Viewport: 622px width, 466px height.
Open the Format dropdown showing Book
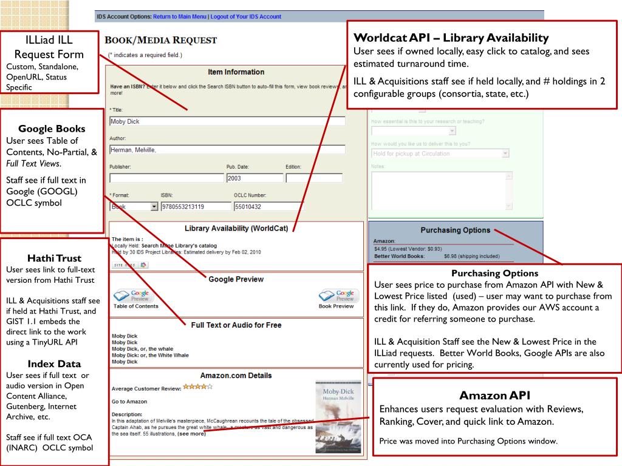point(134,206)
